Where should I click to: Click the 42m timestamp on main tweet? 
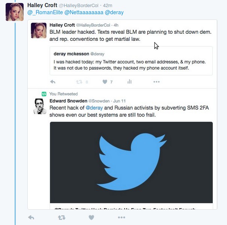108,6
